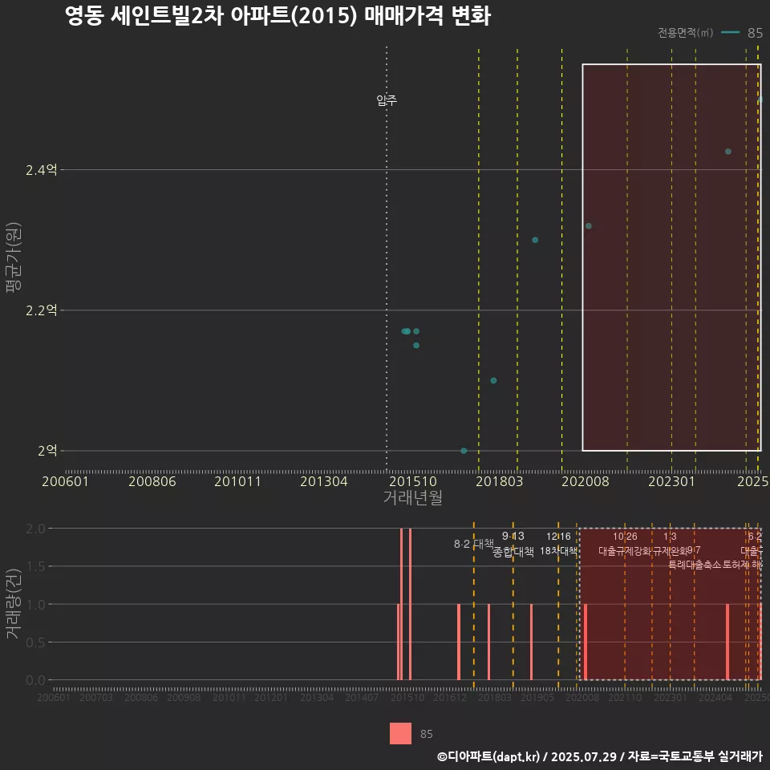Click the 201803 label on the price chart axis
Viewport: 770px width, 770px height.
[x=500, y=481]
